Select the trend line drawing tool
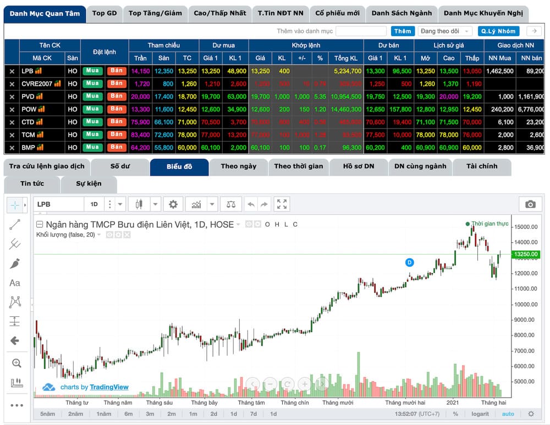Viewport: 550px width, 425px height. click(15, 224)
